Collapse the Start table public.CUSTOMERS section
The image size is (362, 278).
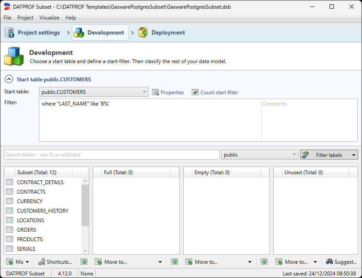pos(9,79)
